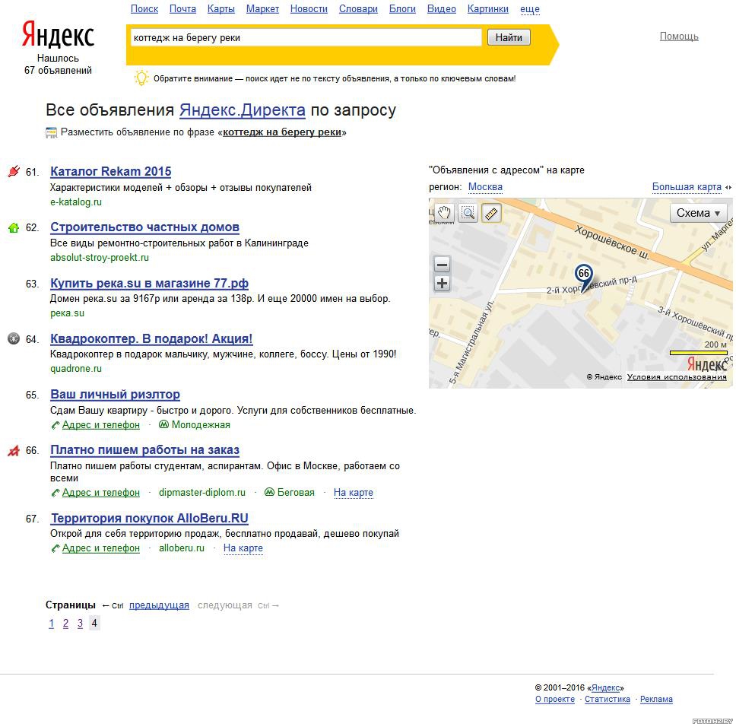Select the hand pan tool on the map

[444, 213]
